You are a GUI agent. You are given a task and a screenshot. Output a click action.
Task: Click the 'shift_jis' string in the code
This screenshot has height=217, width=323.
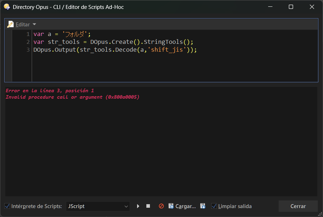[167, 50]
